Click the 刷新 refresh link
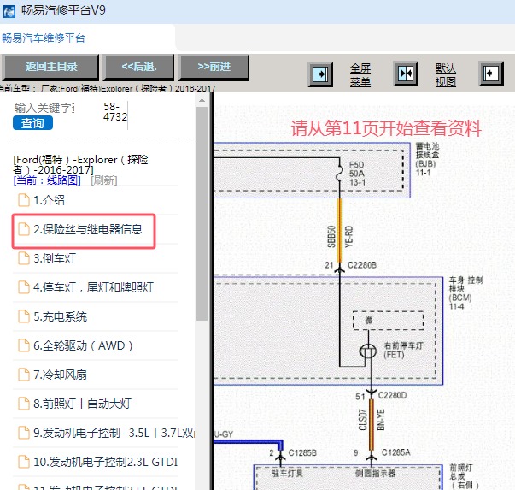Image resolution: width=515 pixels, height=490 pixels. click(104, 180)
